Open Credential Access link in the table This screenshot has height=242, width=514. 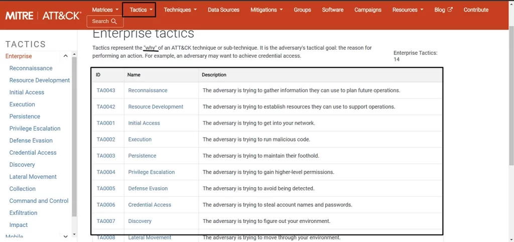(x=150, y=205)
